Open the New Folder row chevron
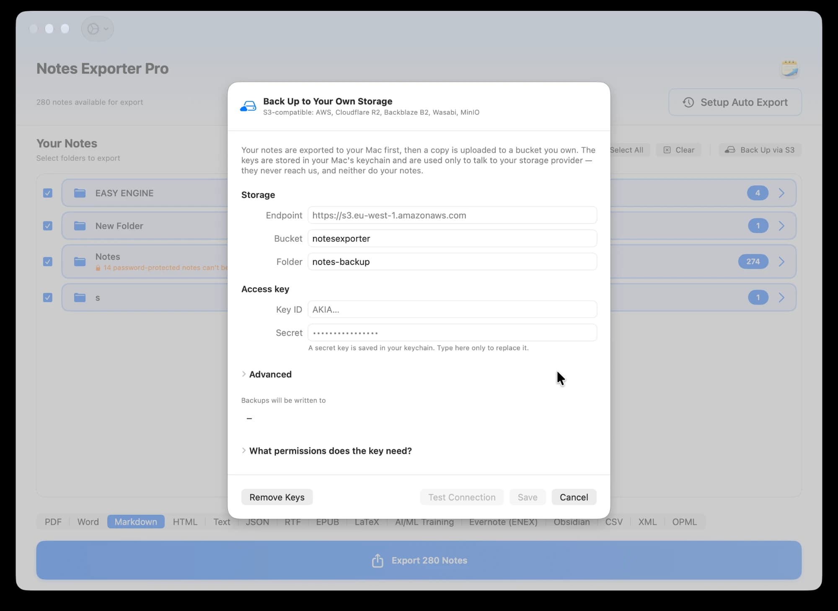Viewport: 838px width, 611px height. pos(781,226)
